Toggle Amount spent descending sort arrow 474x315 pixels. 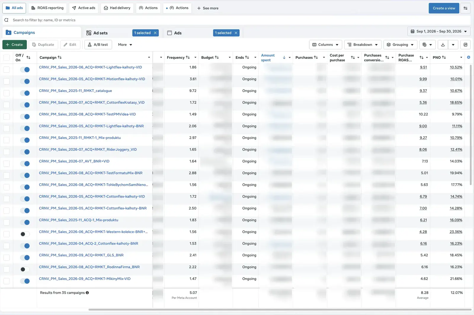(x=284, y=58)
